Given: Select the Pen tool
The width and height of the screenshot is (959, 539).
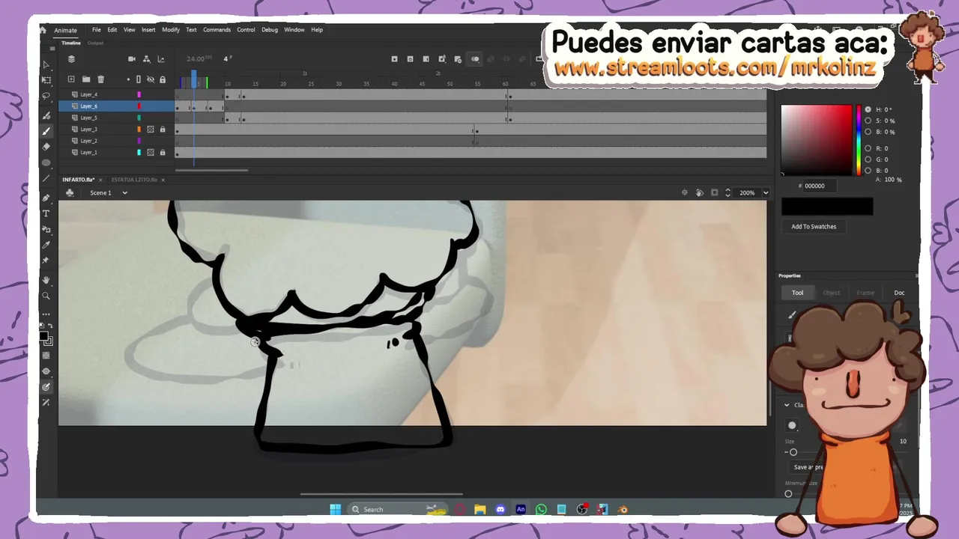Looking at the screenshot, I should tap(46, 198).
